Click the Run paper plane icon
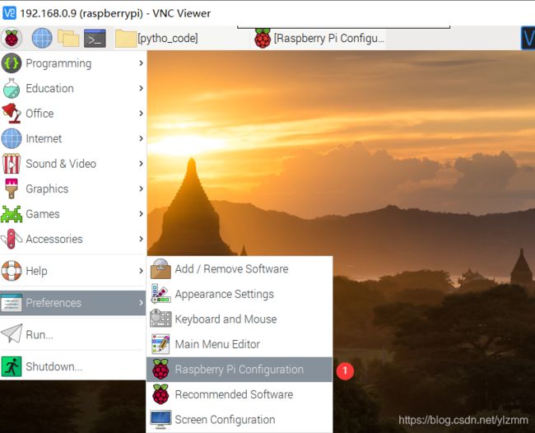This screenshot has width=535, height=433. pos(12,333)
